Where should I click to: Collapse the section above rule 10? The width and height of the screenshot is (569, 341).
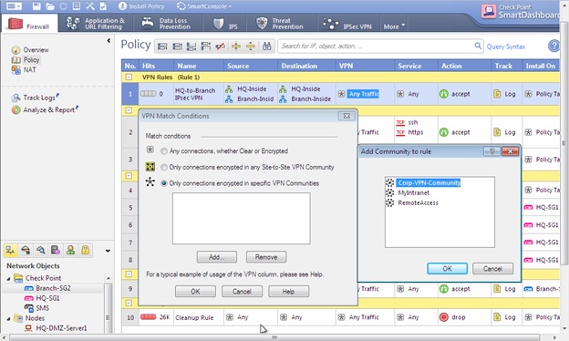click(x=129, y=303)
